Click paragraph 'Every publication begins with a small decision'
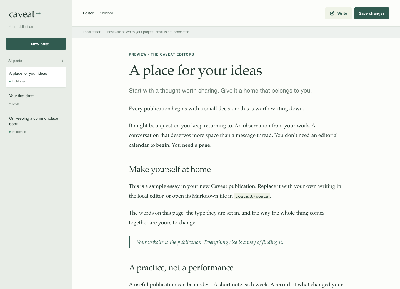 pos(216,109)
